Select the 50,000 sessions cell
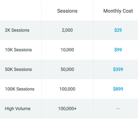 pyautogui.click(x=67, y=69)
